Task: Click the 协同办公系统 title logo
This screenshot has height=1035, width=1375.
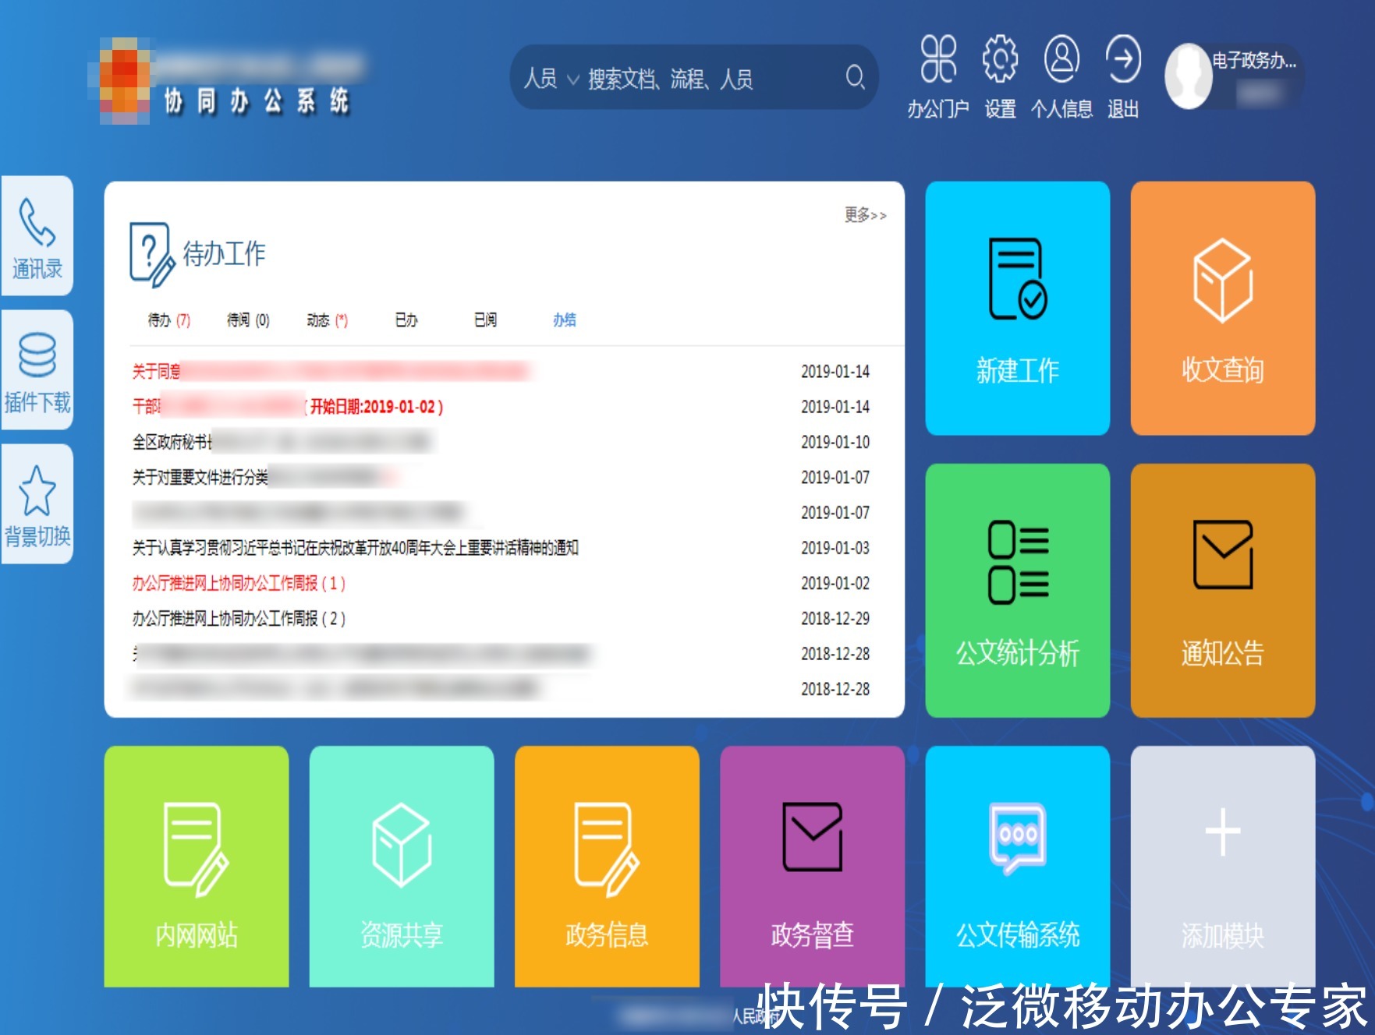Action: click(x=257, y=101)
